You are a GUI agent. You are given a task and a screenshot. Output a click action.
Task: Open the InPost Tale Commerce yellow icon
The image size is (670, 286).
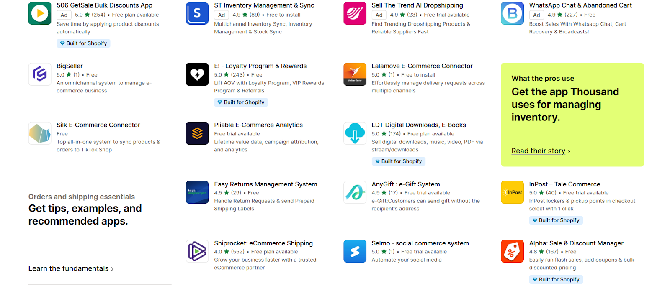pos(512,192)
